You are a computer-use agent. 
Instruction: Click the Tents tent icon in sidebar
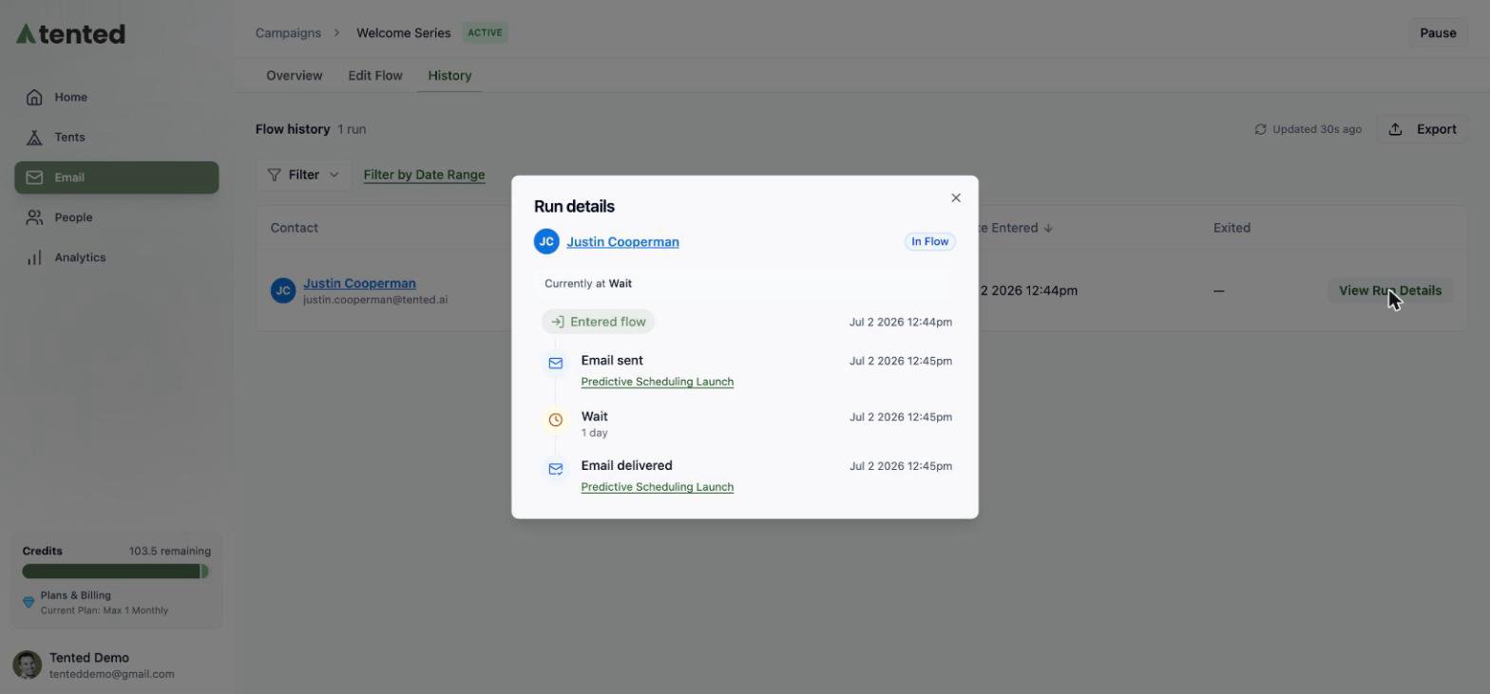point(34,138)
